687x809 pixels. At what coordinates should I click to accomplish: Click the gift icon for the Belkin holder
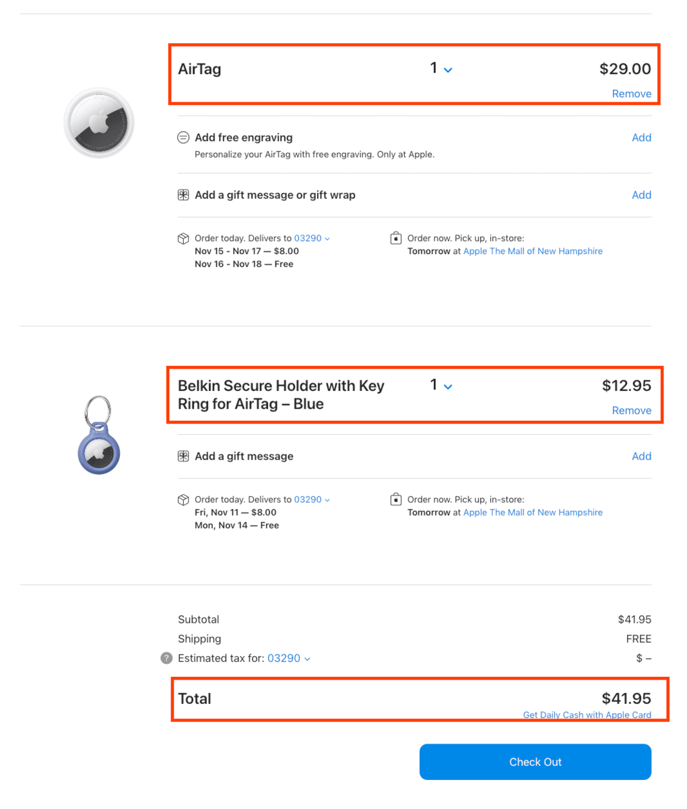tap(183, 456)
